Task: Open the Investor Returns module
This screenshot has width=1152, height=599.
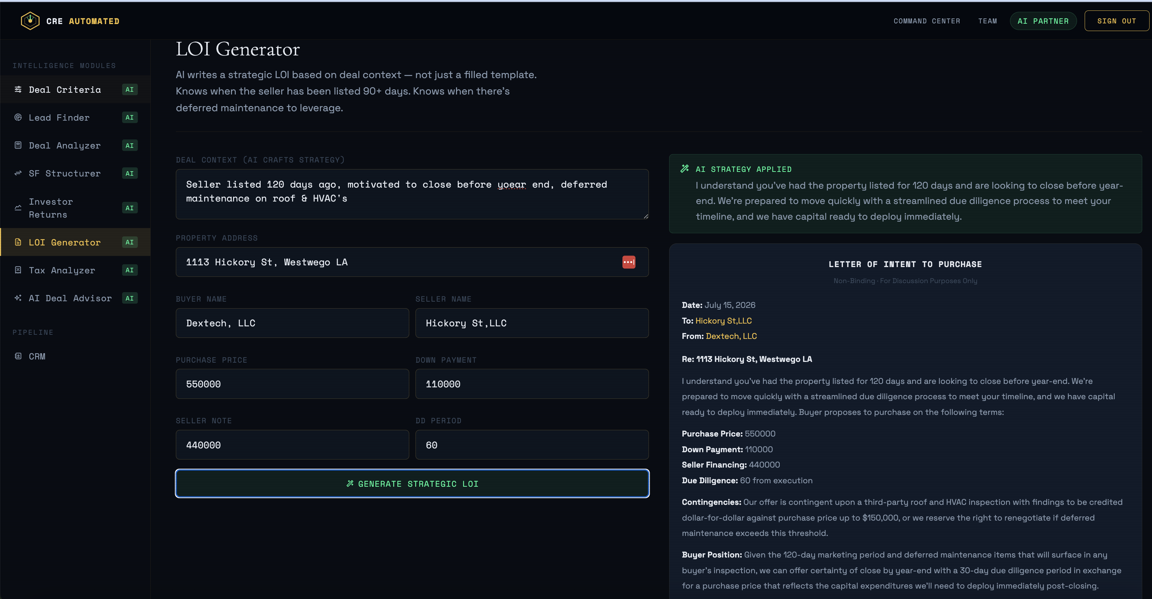Action: pos(75,208)
